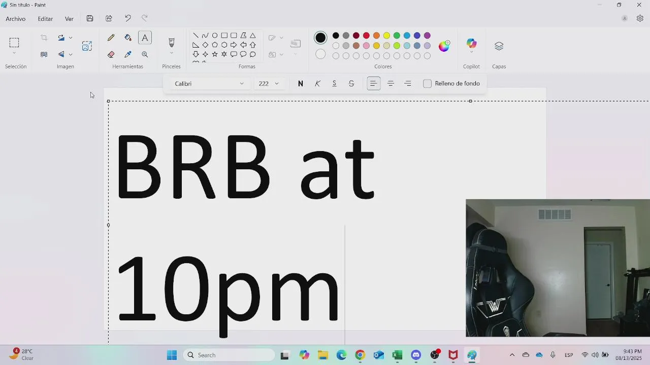Pick the Diamond shape
This screenshot has width=650, height=365.
tap(205, 45)
